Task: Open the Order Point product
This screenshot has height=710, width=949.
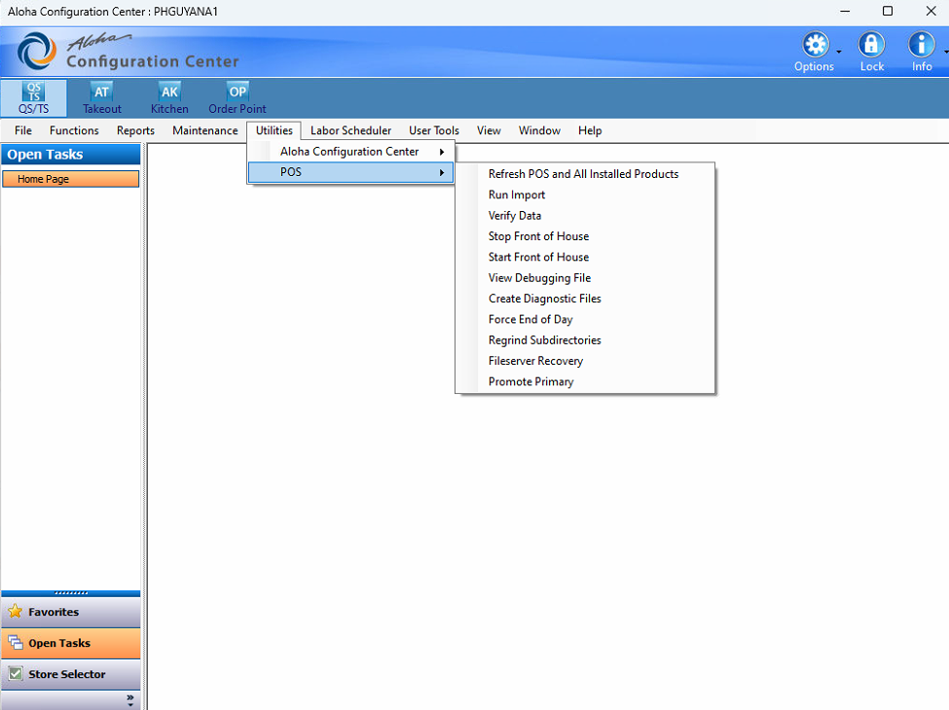Action: (x=237, y=98)
